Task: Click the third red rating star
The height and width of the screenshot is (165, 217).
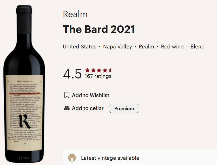Action: [x=99, y=70]
